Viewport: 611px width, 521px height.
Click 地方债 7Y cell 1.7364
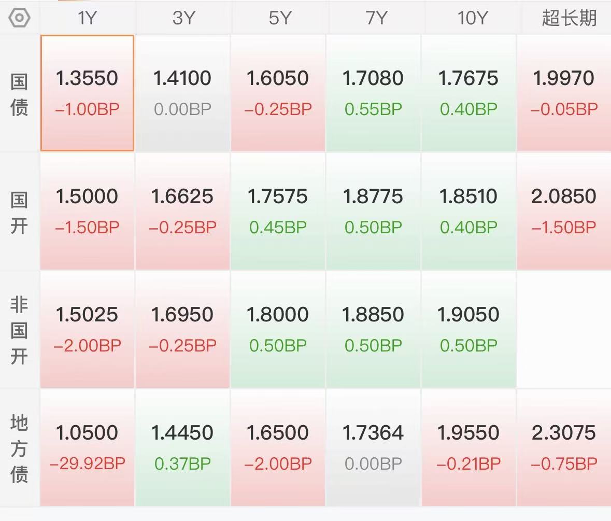point(373,448)
